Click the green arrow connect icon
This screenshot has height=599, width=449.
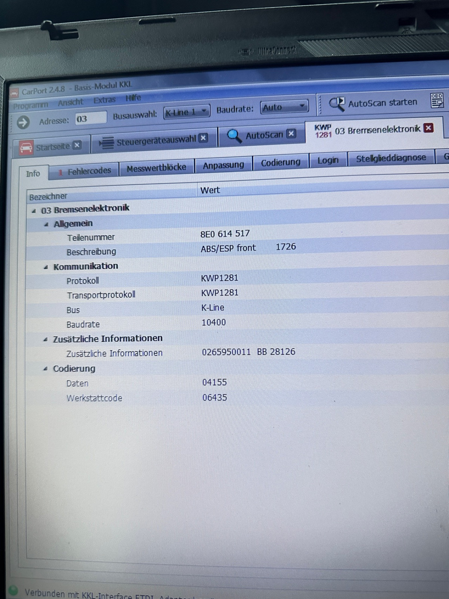23,122
